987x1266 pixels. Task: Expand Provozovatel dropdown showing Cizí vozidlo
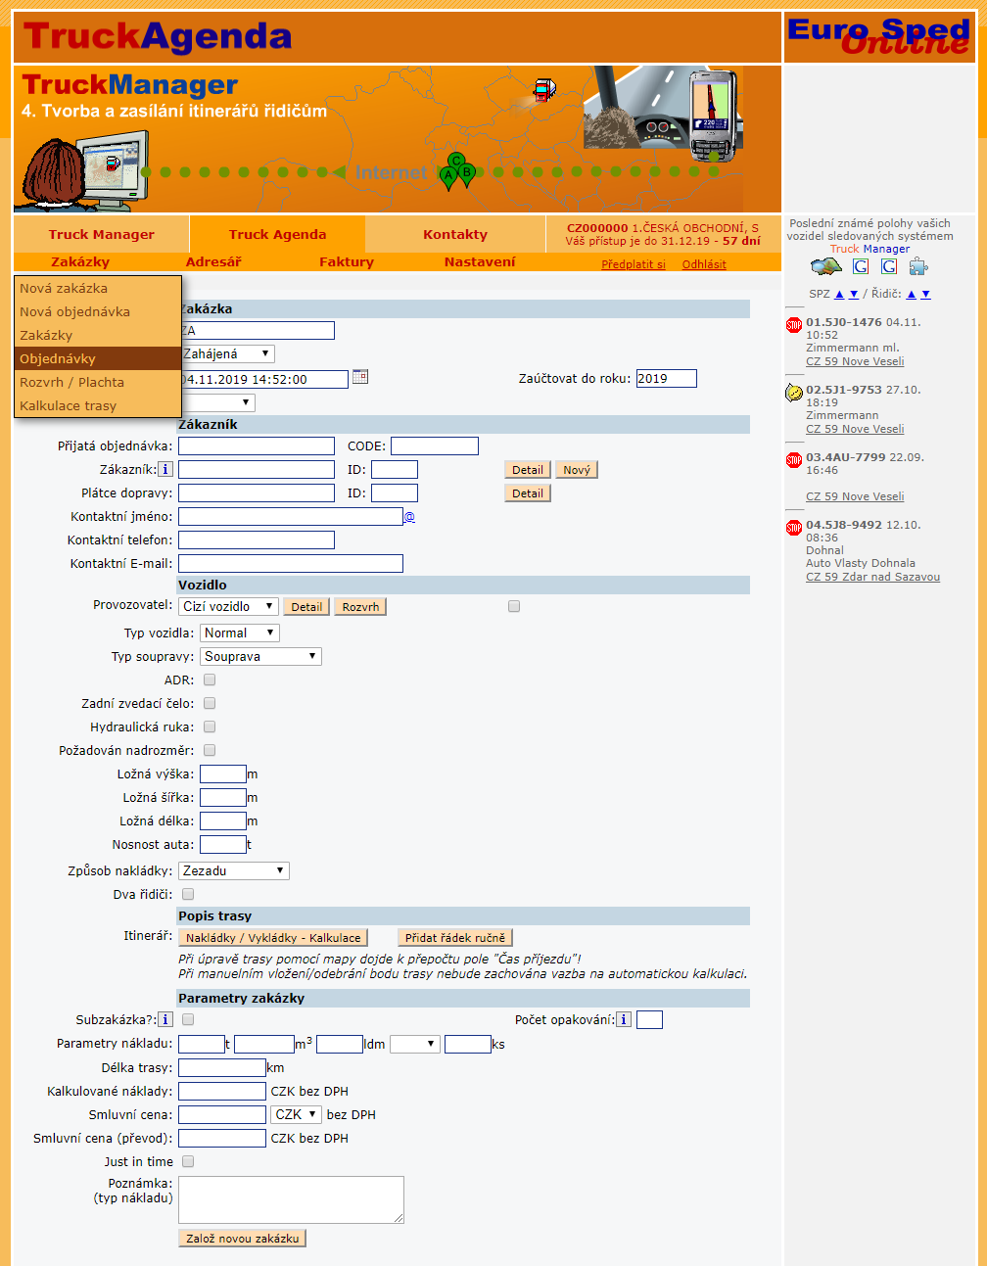(228, 607)
